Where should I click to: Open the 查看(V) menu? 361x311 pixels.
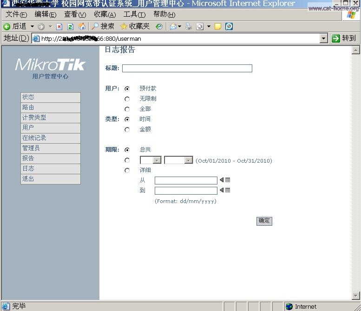click(x=75, y=14)
